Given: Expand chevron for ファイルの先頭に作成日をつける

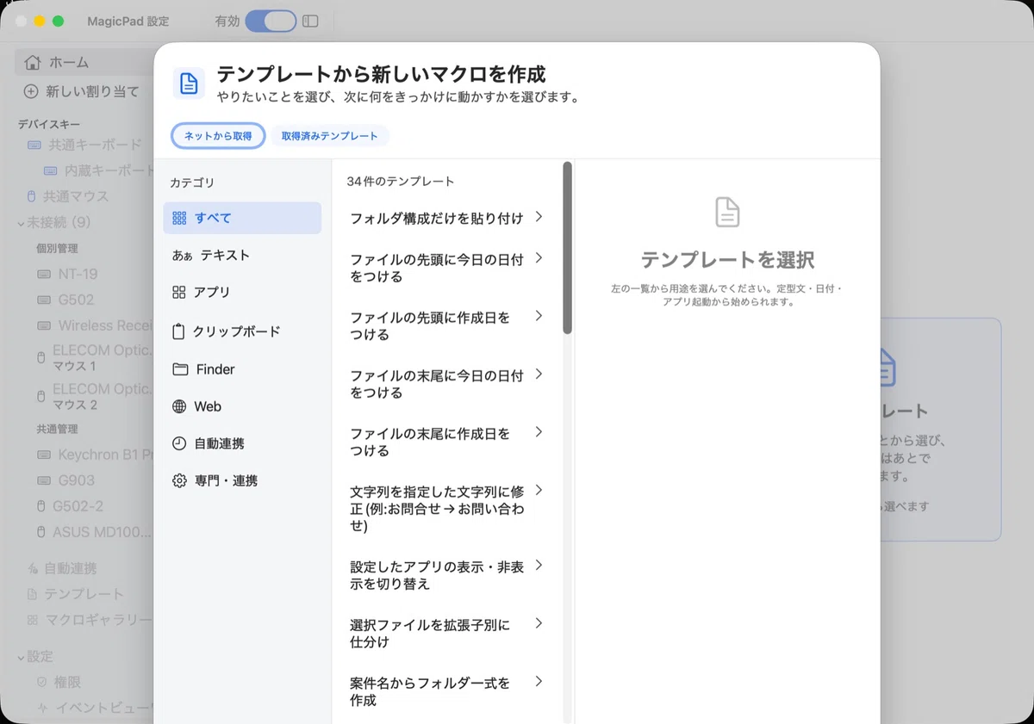Looking at the screenshot, I should pos(539,315).
